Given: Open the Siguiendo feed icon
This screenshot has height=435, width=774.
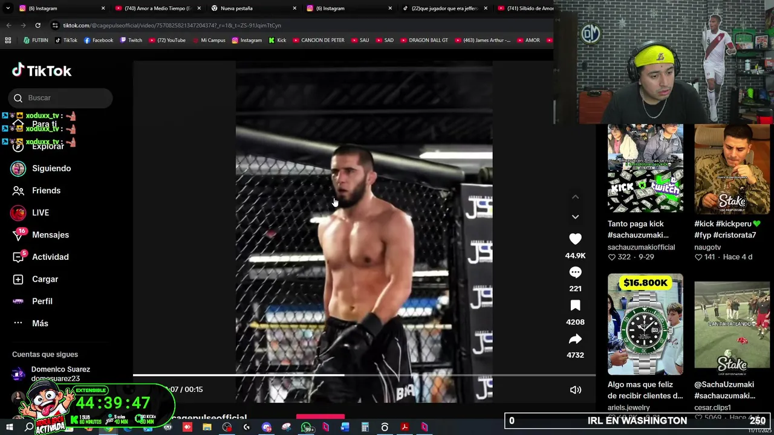Looking at the screenshot, I should tap(18, 169).
